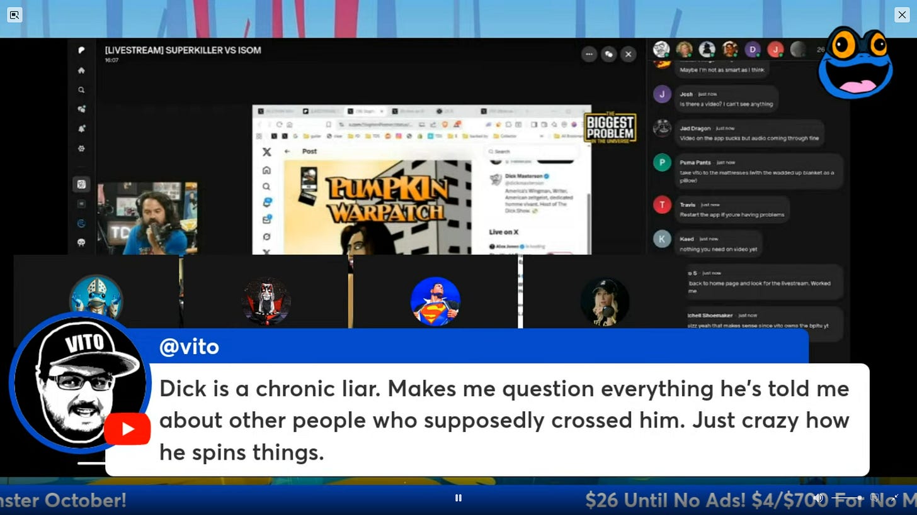
Task: Click the blue frog mascot overlay
Action: (855, 62)
